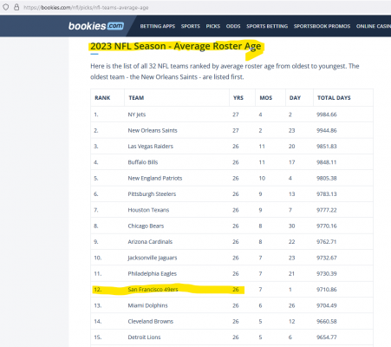Click the day value 30 for Chicago Bears
Image resolution: width=391 pixels, height=347 pixels.
coord(291,226)
